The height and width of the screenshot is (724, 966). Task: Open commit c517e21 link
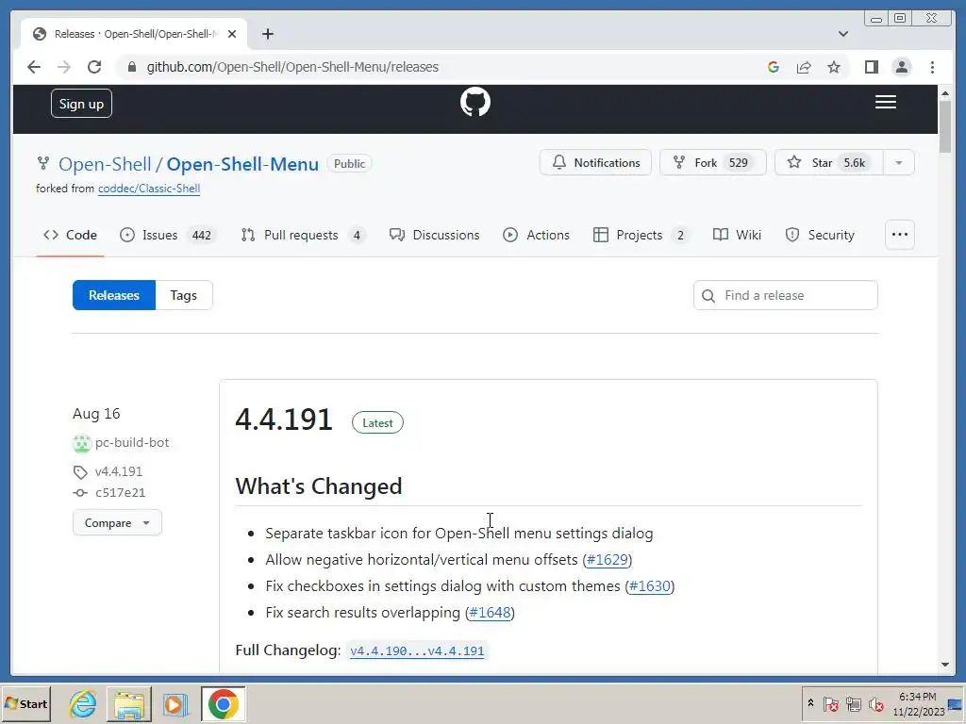(120, 492)
